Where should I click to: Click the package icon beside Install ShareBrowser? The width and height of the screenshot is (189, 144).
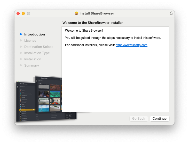(x=76, y=13)
